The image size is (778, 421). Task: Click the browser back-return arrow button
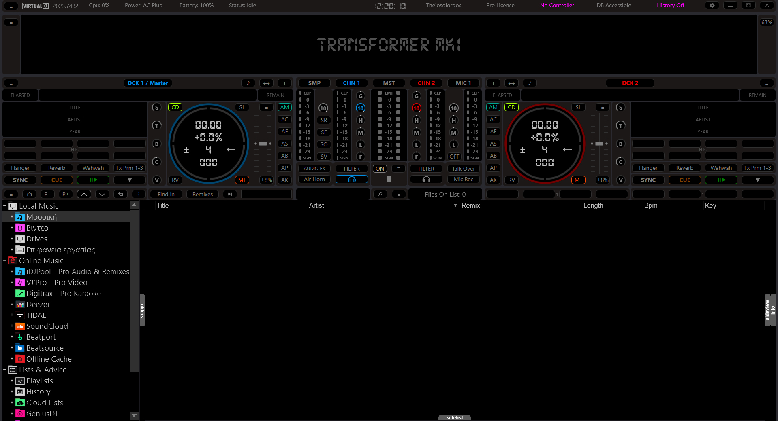[x=120, y=194]
